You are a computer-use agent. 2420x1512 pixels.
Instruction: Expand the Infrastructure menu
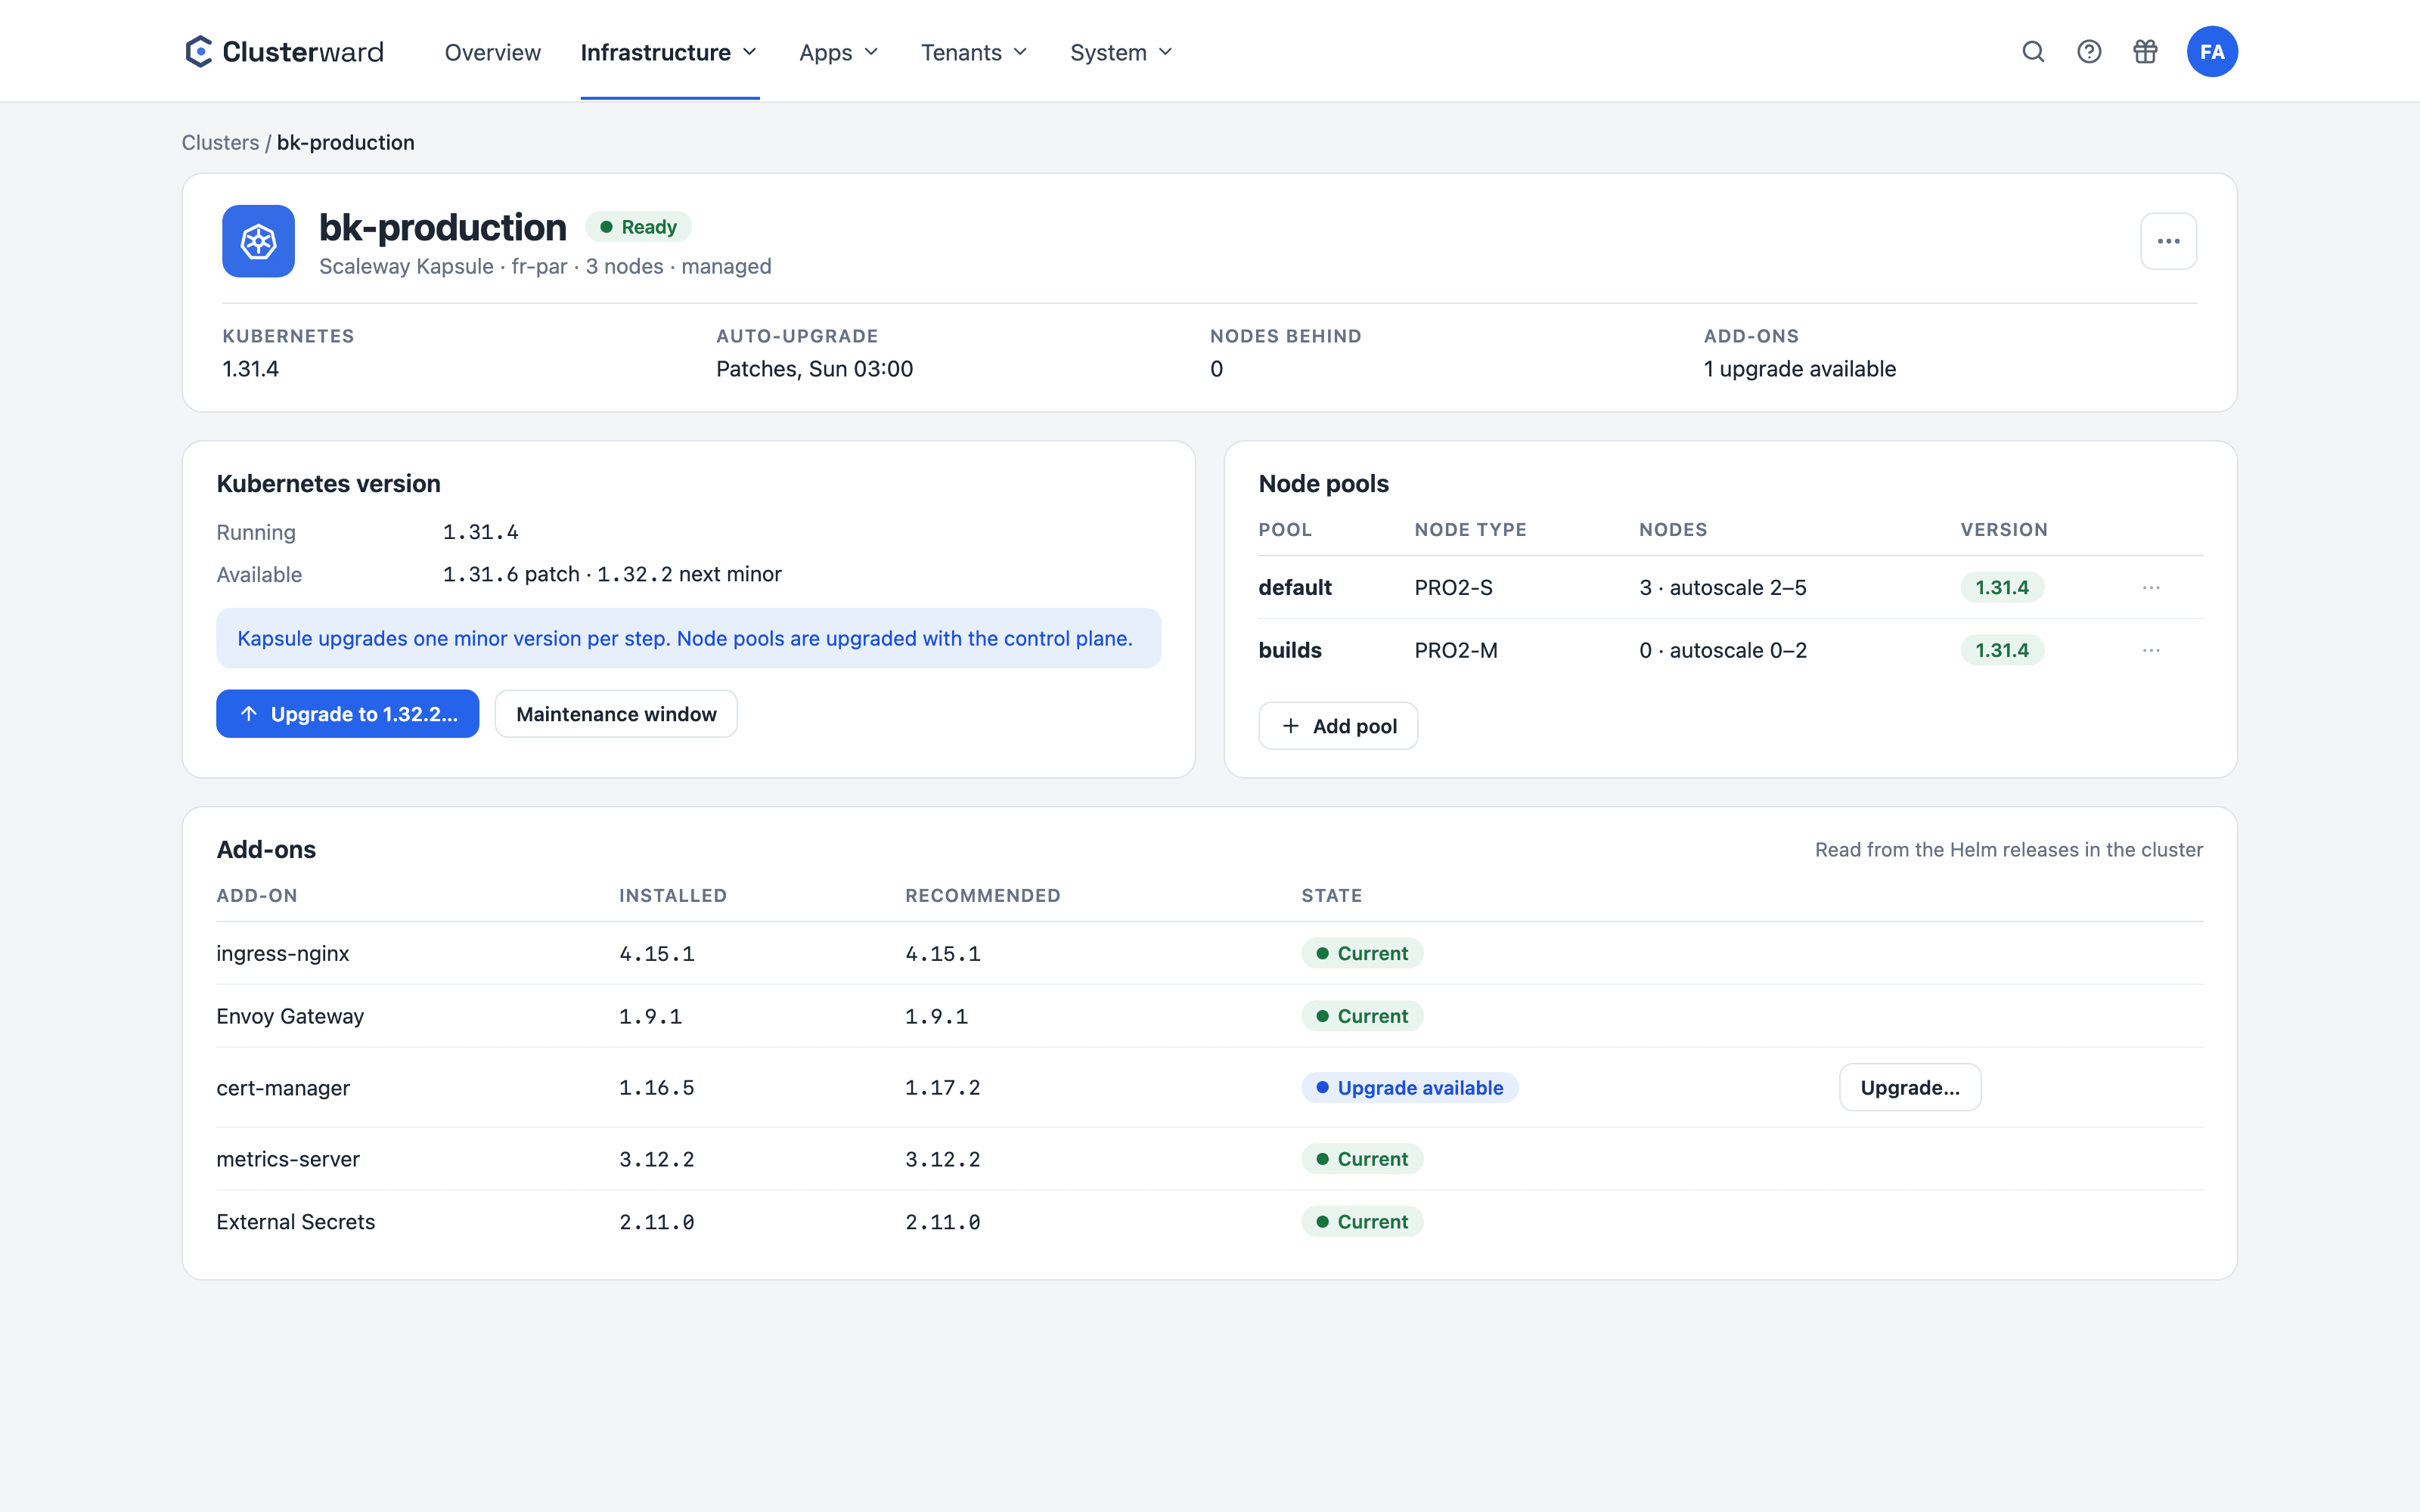click(x=669, y=52)
